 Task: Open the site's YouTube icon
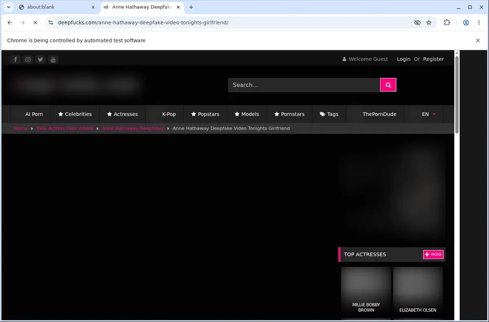pos(53,60)
